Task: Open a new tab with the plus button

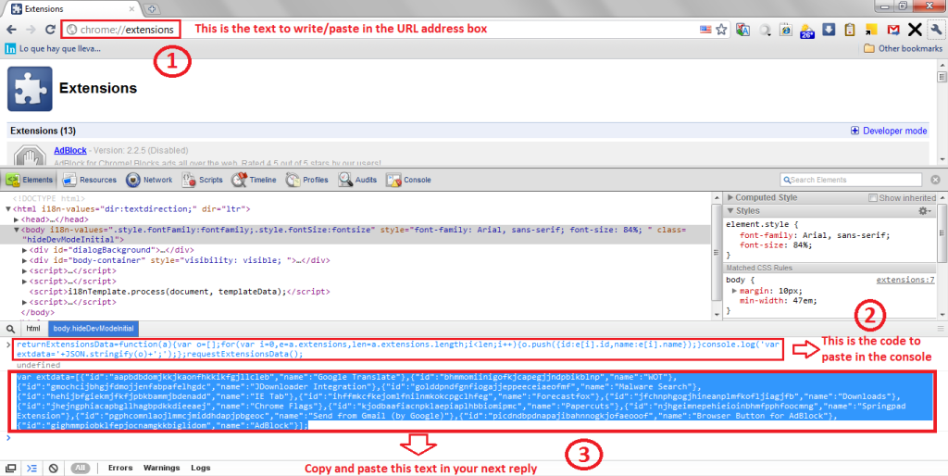Action: (152, 9)
